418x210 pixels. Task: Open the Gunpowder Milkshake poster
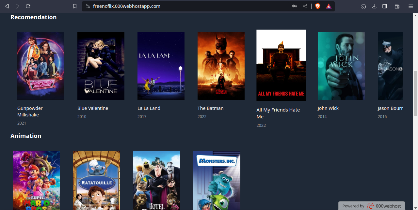(x=41, y=66)
